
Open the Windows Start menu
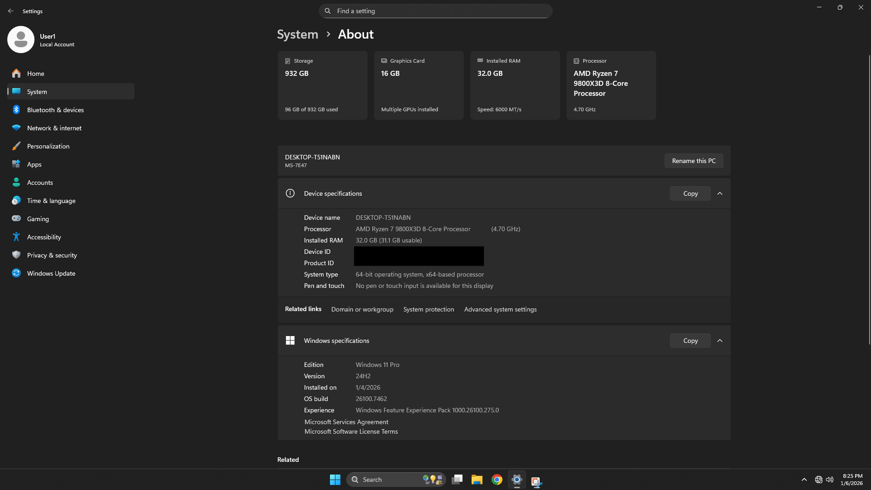[x=335, y=480]
